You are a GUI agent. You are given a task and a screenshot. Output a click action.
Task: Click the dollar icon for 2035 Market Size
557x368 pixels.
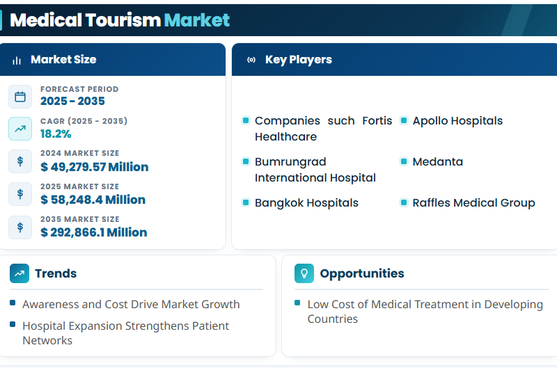[x=20, y=227]
